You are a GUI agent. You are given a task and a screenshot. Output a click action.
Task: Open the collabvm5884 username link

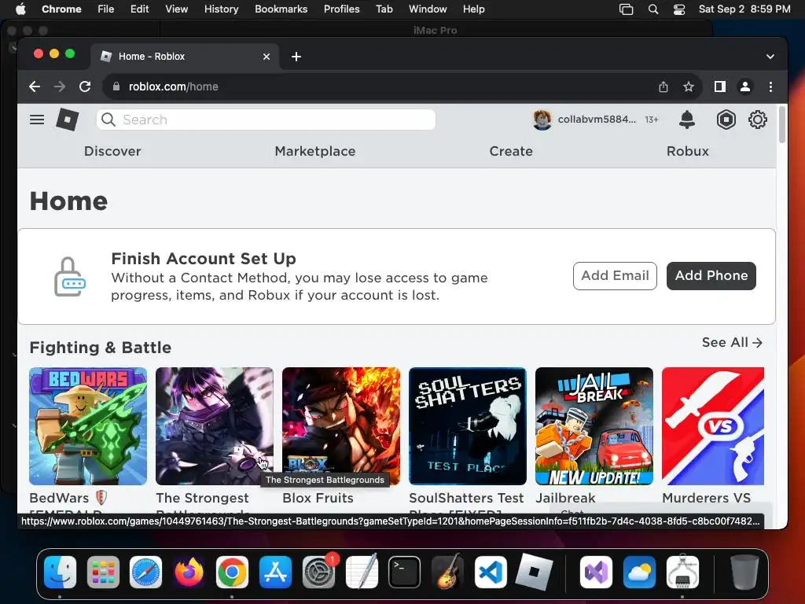(x=597, y=120)
